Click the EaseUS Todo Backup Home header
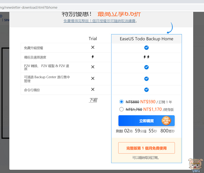The width and height of the screenshot is (204, 173). click(x=146, y=39)
